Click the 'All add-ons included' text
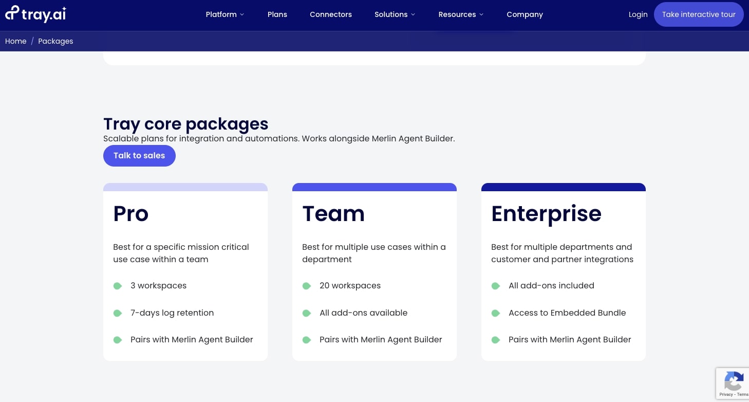The height and width of the screenshot is (402, 749). click(x=551, y=286)
